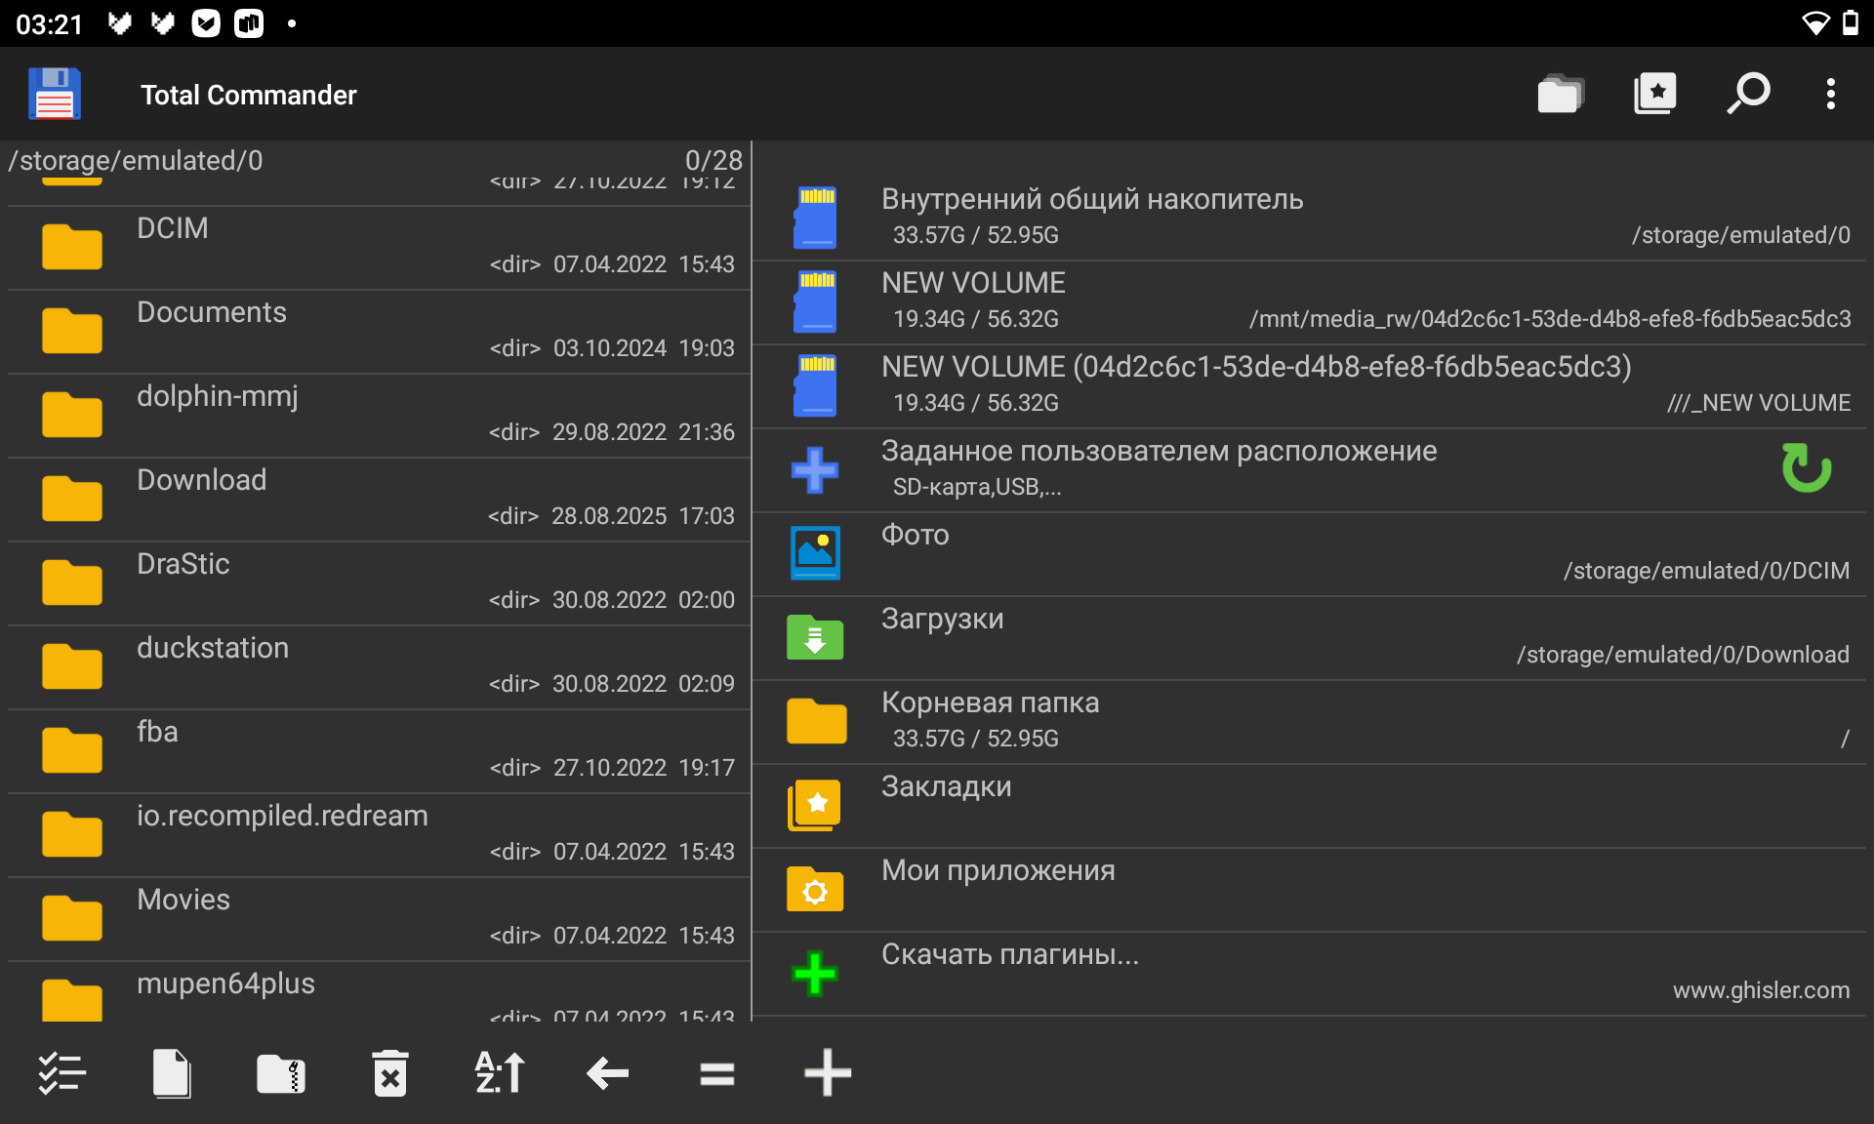Open the Закладки bookmarks entry
Viewport: 1874px width, 1124px height.
[x=946, y=786]
